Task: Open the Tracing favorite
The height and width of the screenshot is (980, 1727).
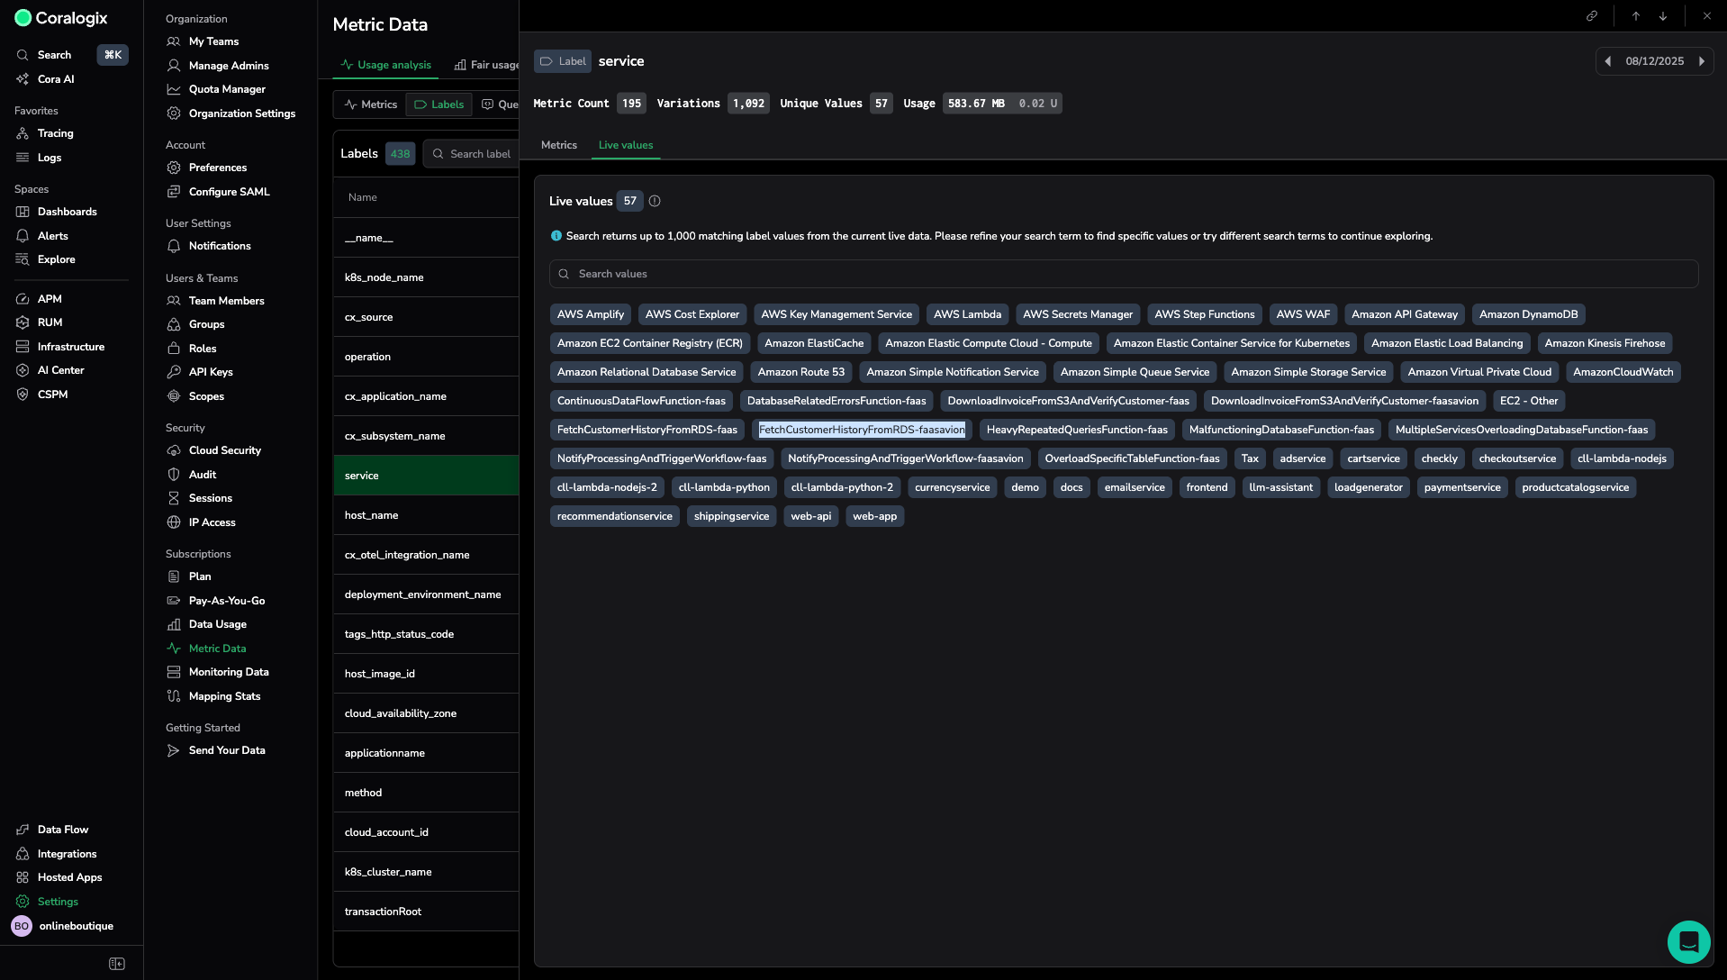Action: tap(55, 133)
